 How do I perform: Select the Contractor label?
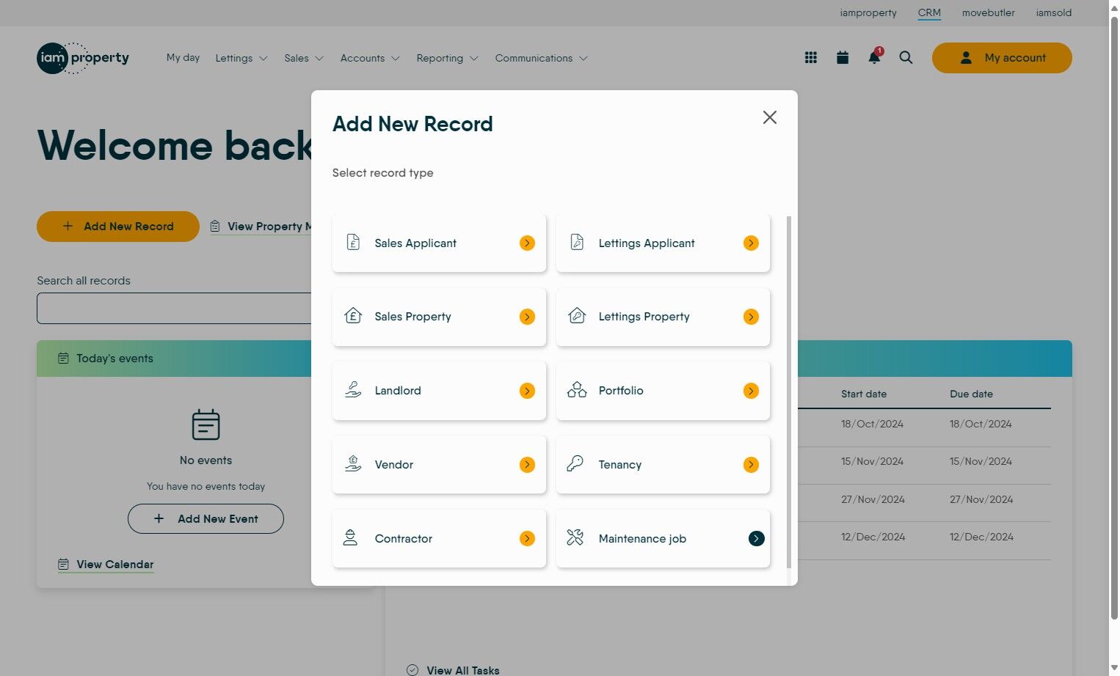point(403,538)
